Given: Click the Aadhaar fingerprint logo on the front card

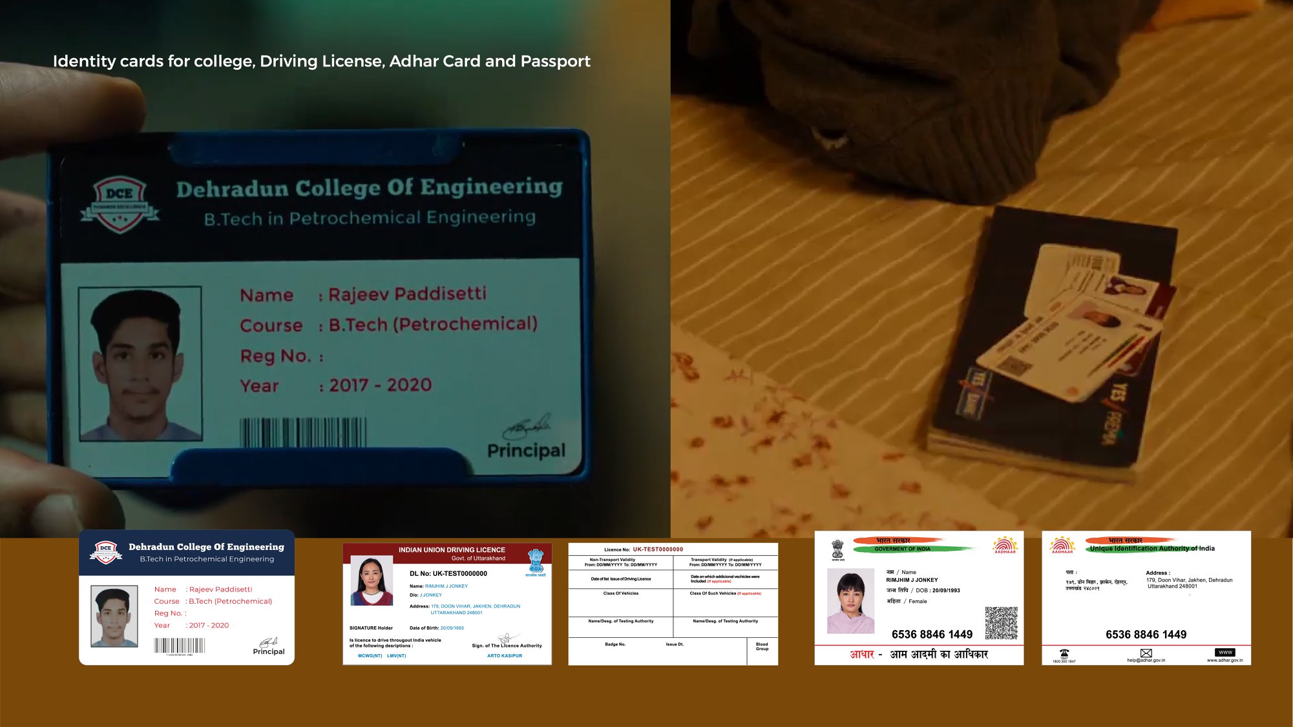Looking at the screenshot, I should [x=1005, y=545].
